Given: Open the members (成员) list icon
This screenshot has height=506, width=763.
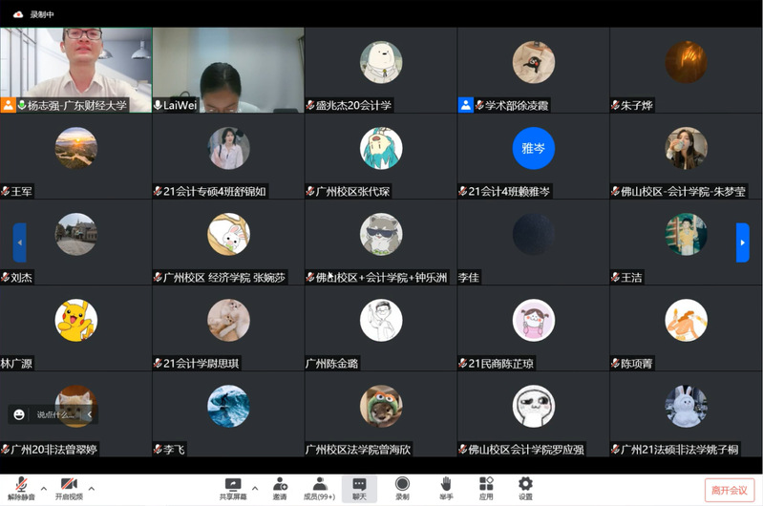Looking at the screenshot, I should (319, 484).
